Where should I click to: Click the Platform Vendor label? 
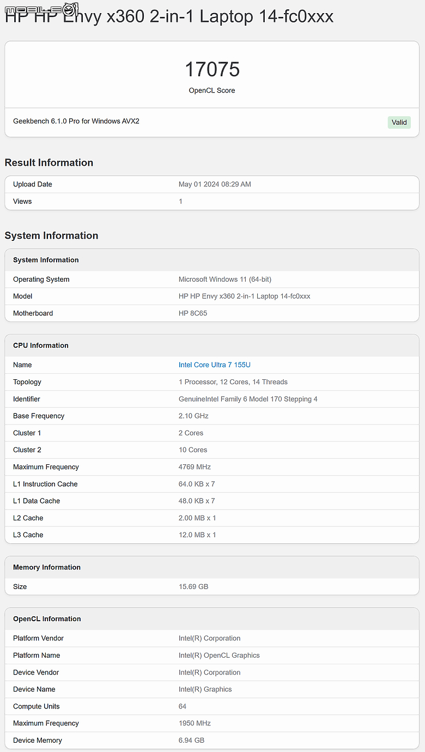(x=38, y=638)
